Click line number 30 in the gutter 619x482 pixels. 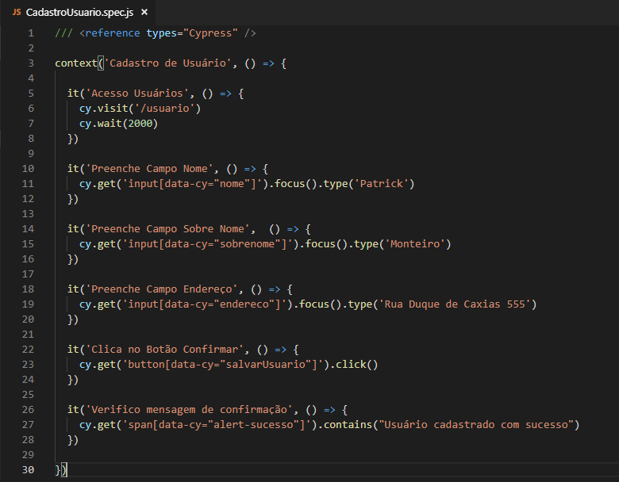coord(28,470)
